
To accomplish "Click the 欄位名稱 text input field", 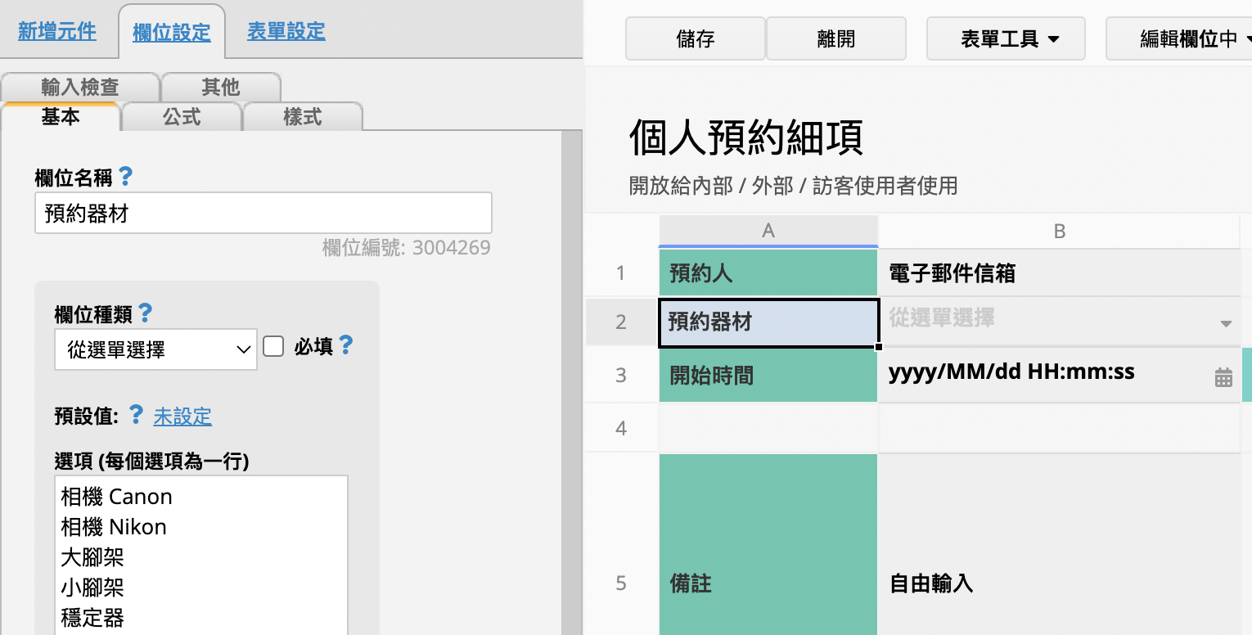I will coord(263,213).
